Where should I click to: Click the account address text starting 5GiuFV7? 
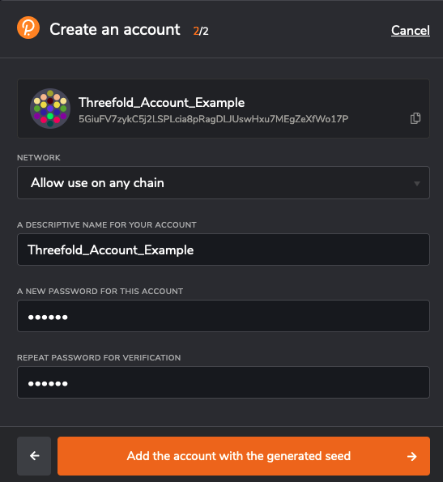click(214, 119)
